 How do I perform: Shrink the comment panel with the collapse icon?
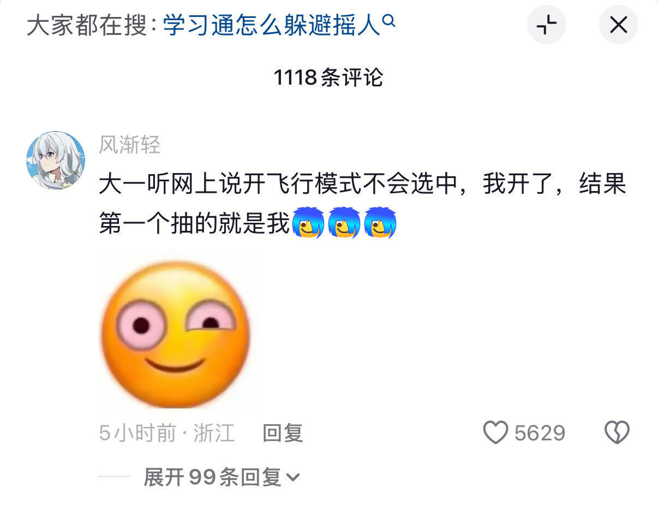tap(546, 25)
